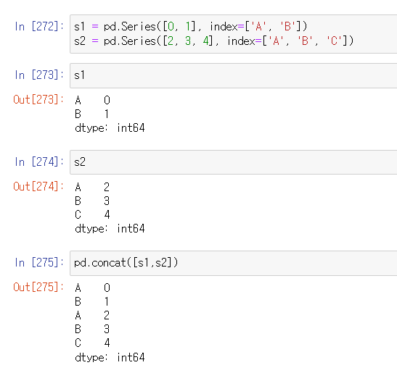Click row 'A 0' in Out[275] output
This screenshot has height=373, width=397.
click(x=92, y=288)
